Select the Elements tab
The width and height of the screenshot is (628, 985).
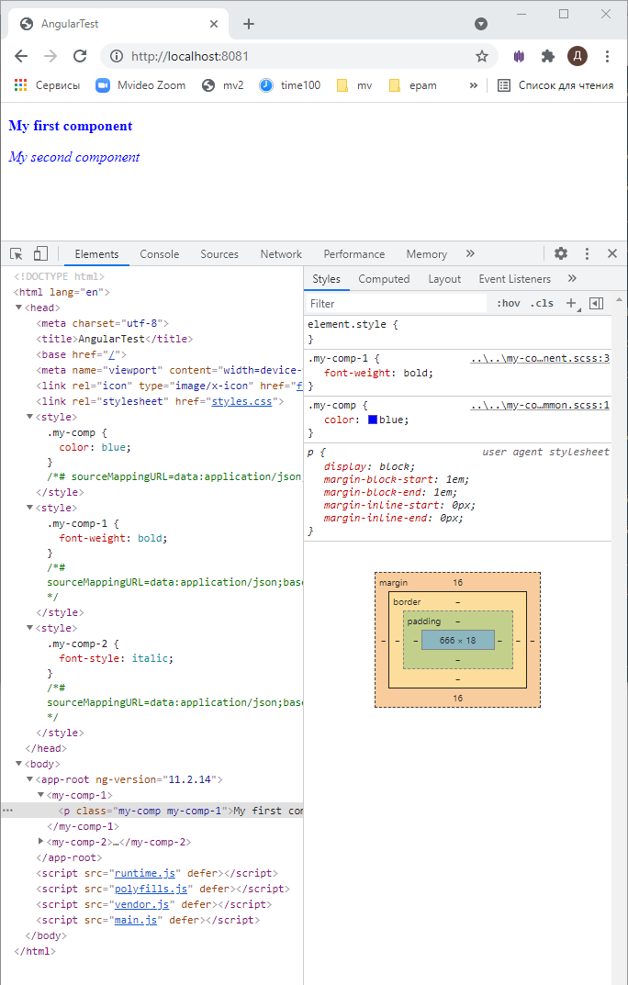pos(96,253)
